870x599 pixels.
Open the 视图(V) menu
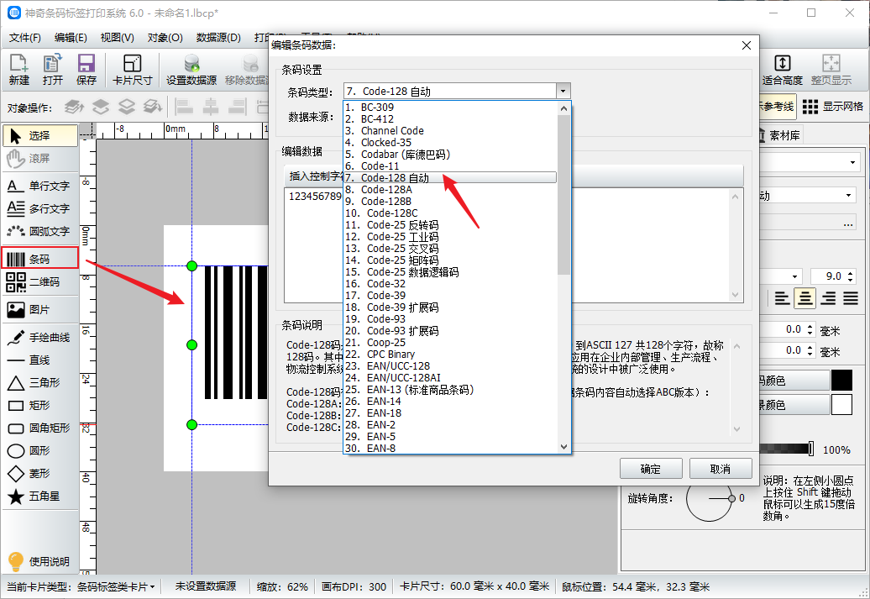click(117, 38)
